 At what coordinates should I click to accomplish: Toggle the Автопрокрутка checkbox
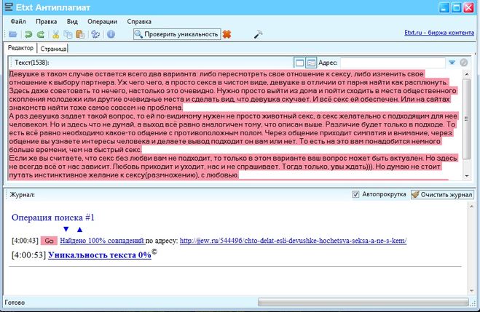click(355, 194)
